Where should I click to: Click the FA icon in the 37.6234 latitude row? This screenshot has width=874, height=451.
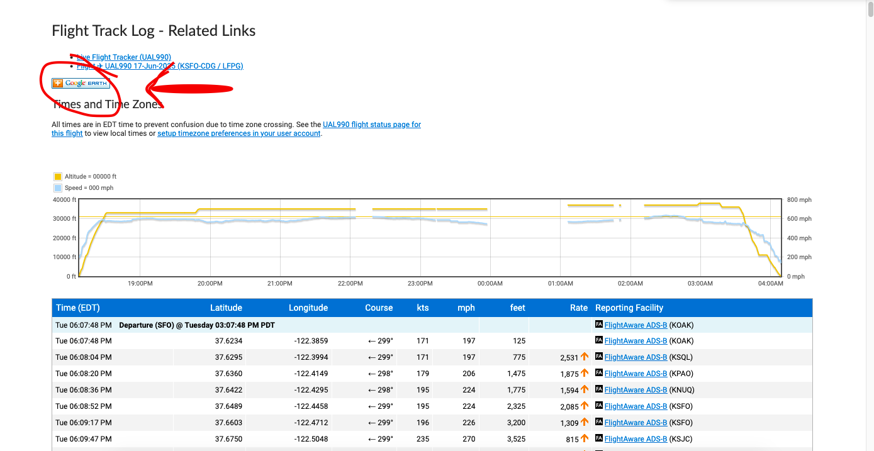click(x=599, y=340)
